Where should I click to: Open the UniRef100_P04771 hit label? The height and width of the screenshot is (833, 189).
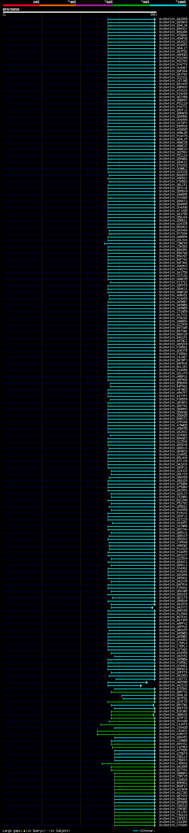coord(173,107)
